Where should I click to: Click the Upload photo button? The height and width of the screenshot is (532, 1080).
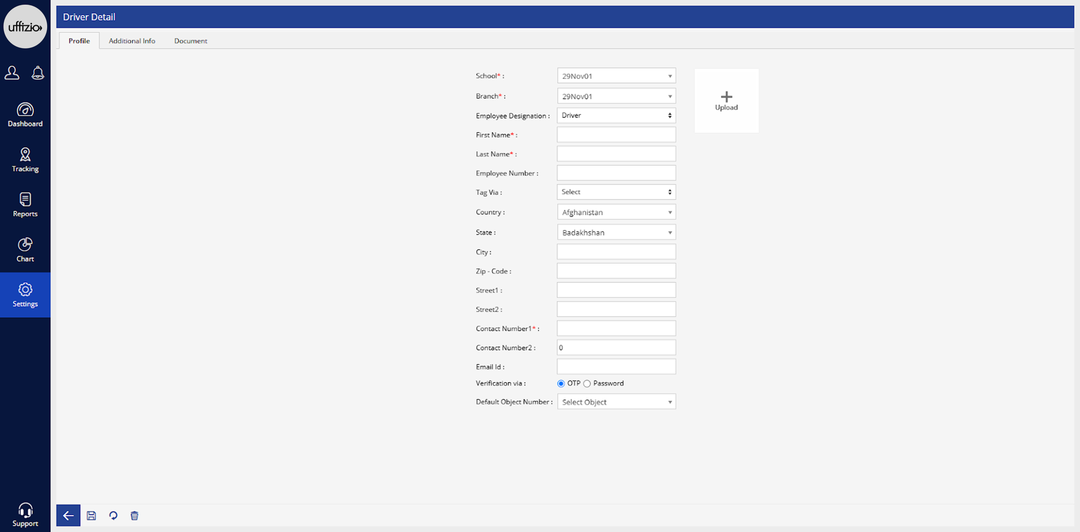coord(726,101)
